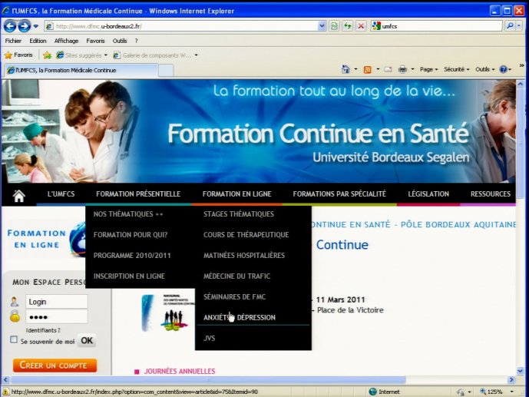Click the Read mail envelope icon

tap(388, 69)
